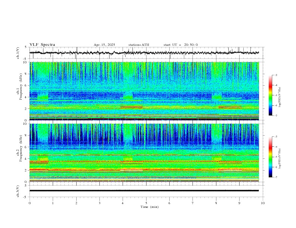Click the "-3" tick on ch.1 colorbar

276,75
